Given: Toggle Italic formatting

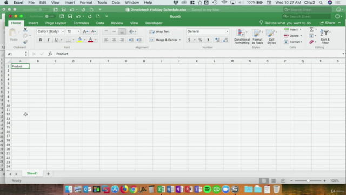Looking at the screenshot, I should pyautogui.click(x=48, y=40).
